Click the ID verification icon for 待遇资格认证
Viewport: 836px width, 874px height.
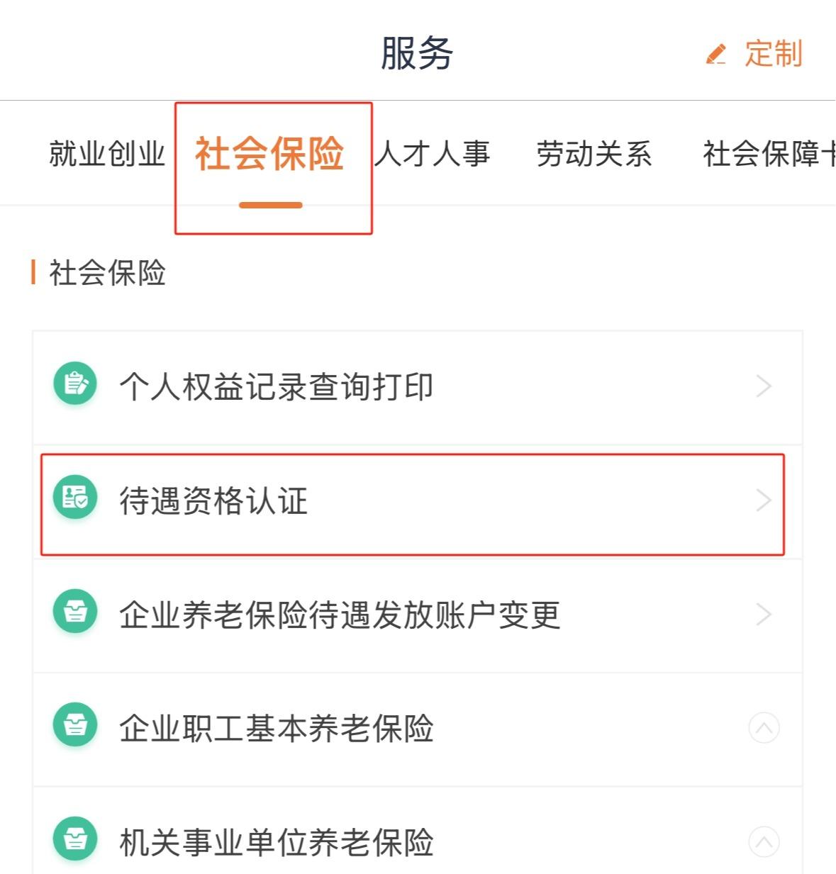[75, 497]
